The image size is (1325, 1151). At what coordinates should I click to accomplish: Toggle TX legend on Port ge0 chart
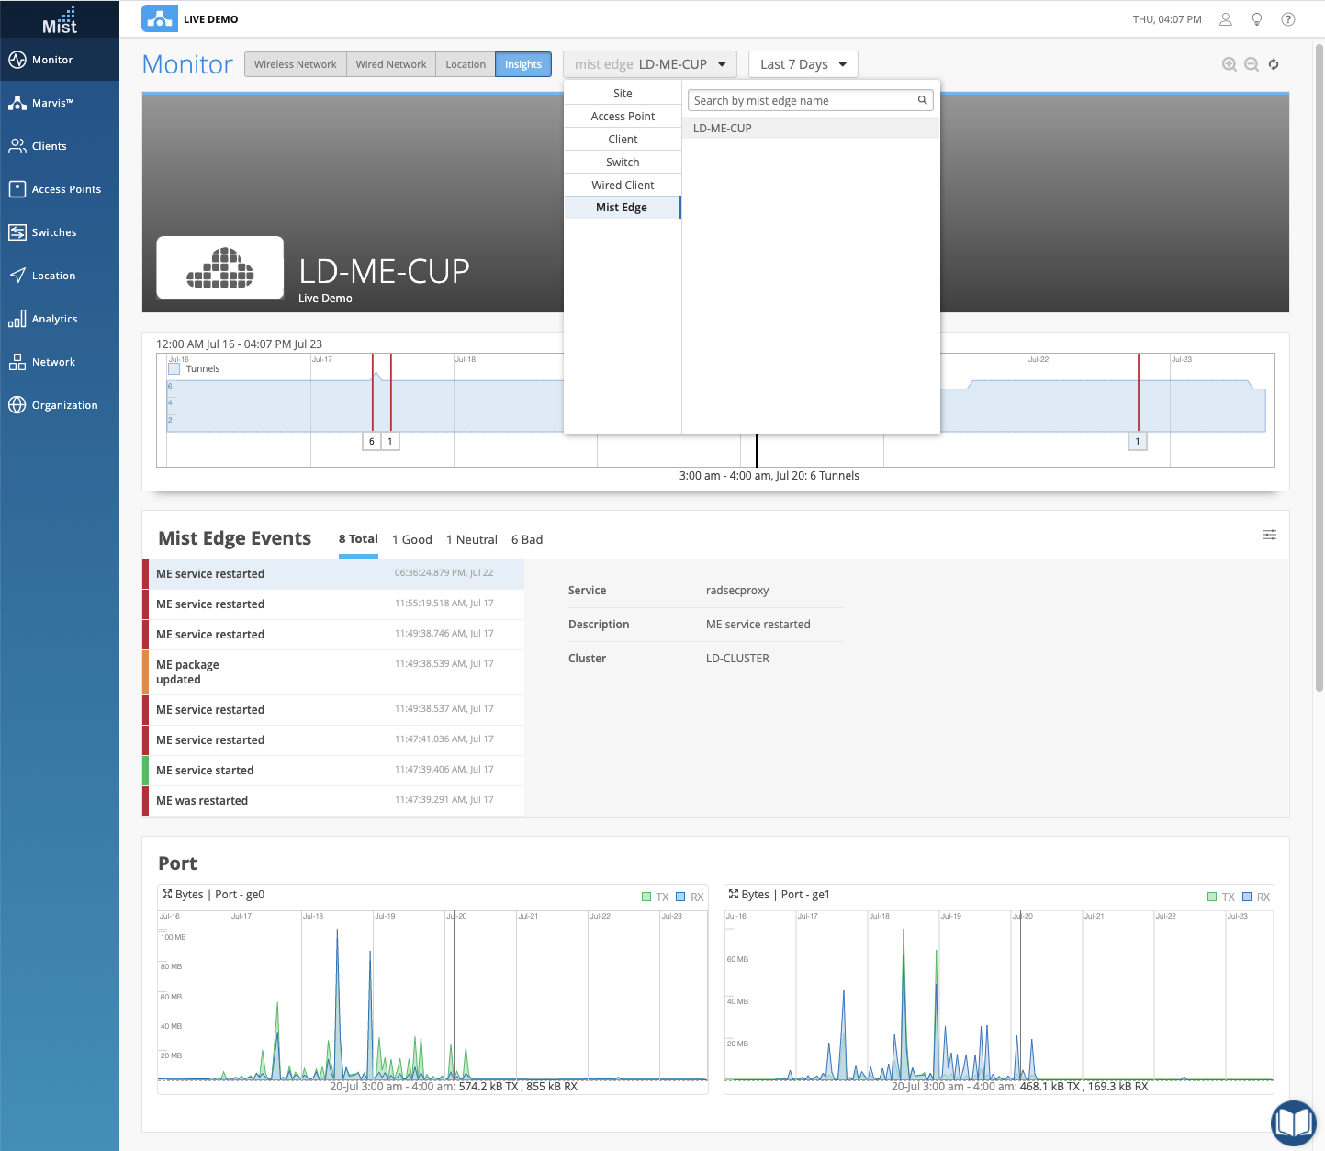coord(646,897)
